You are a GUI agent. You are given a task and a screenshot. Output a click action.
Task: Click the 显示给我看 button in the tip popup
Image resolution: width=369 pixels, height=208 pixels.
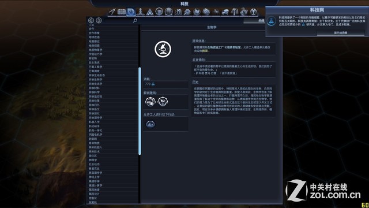pyautogui.click(x=341, y=33)
